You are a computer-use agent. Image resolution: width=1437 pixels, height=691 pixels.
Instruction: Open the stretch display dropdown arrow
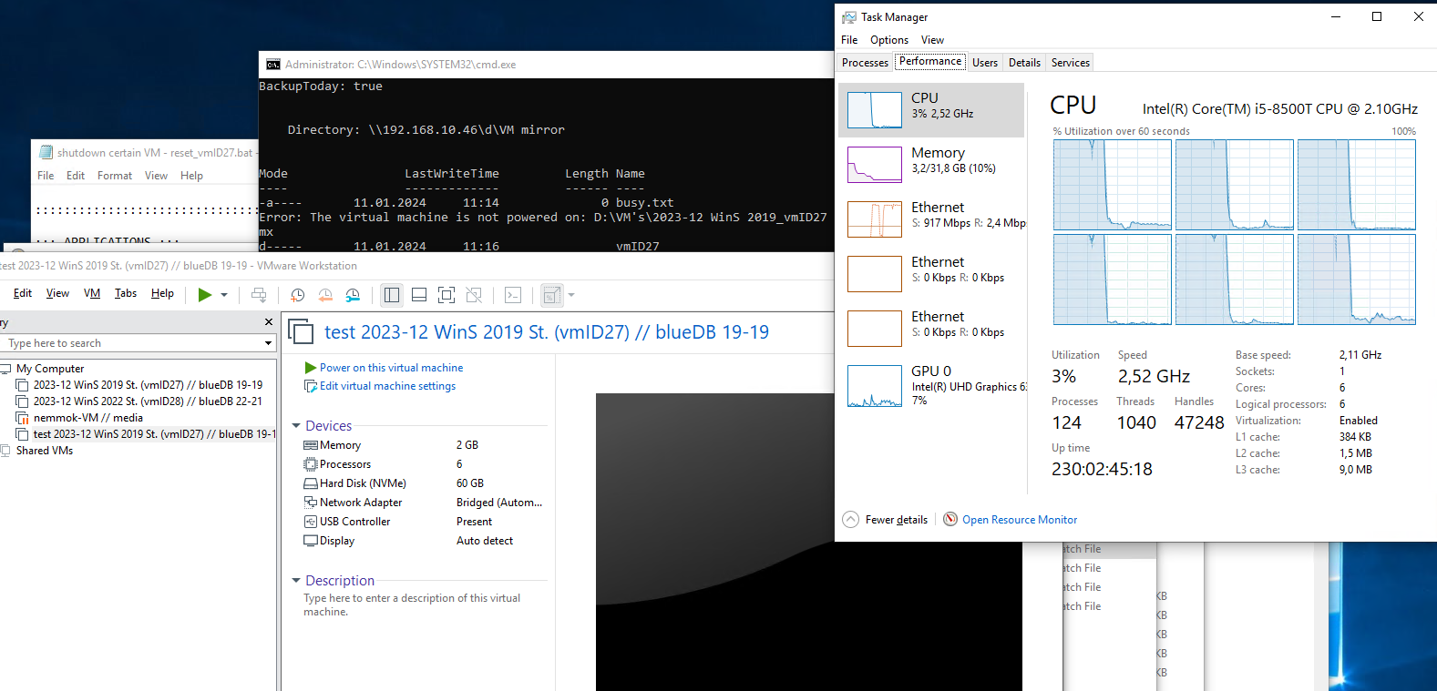(x=571, y=295)
